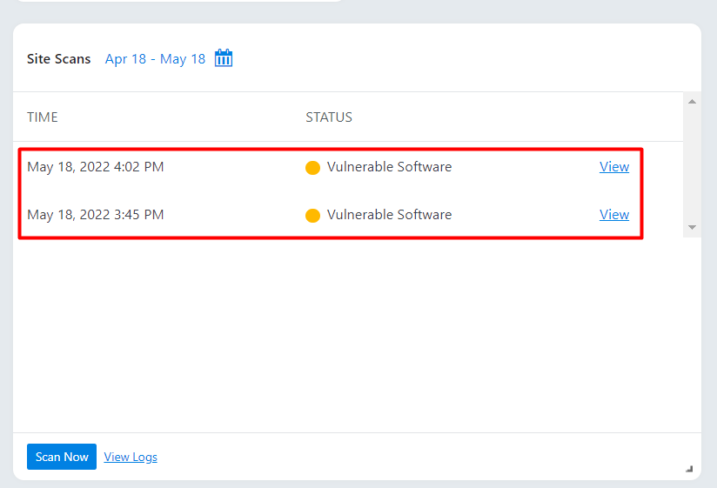
Task: Click the scan list scrollbar track
Action: tap(692, 164)
